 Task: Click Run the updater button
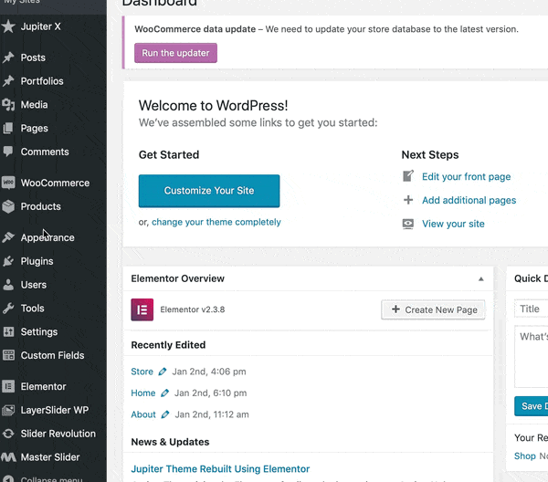point(175,53)
